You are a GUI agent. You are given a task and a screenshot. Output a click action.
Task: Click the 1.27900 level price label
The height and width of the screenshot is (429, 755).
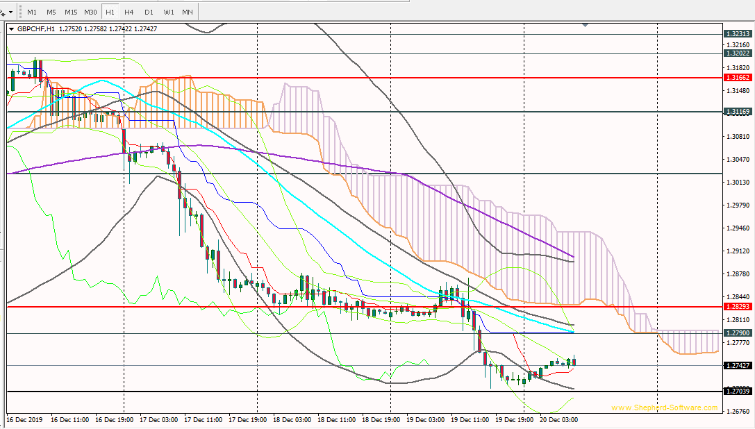point(738,333)
